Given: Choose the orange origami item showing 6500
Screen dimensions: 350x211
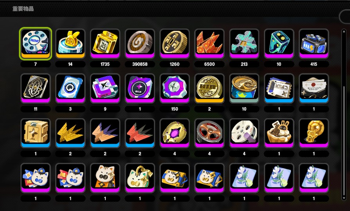Looking at the screenshot, I should pos(209,44).
